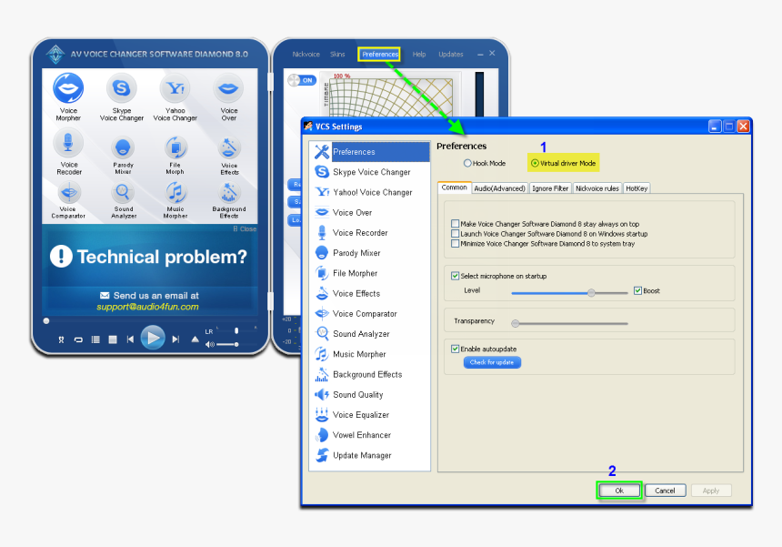This screenshot has height=547, width=782.
Task: Choose the Virtual driver Mode radio button
Action: point(535,163)
